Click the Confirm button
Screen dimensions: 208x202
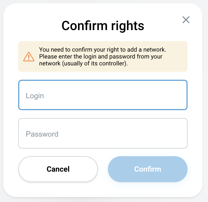pos(147,169)
